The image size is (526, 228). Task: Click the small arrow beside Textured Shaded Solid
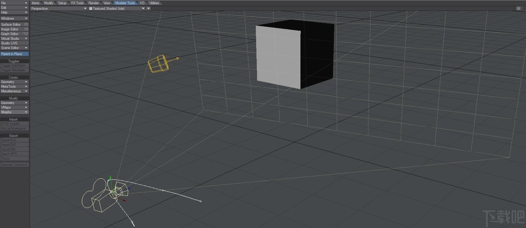[x=149, y=9]
